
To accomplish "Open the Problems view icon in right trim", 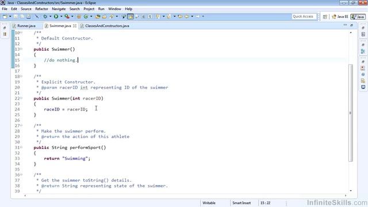I will click(363, 68).
